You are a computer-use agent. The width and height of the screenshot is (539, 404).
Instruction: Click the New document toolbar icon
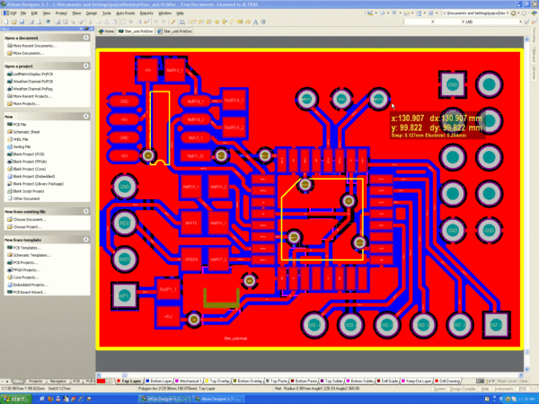6,22
